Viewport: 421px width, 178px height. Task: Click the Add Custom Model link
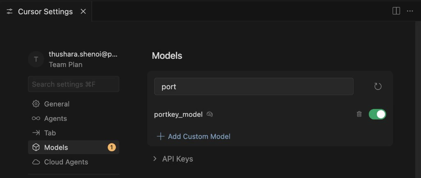(199, 136)
